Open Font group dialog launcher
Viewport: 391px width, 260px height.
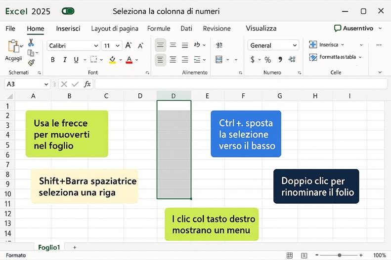pos(148,73)
